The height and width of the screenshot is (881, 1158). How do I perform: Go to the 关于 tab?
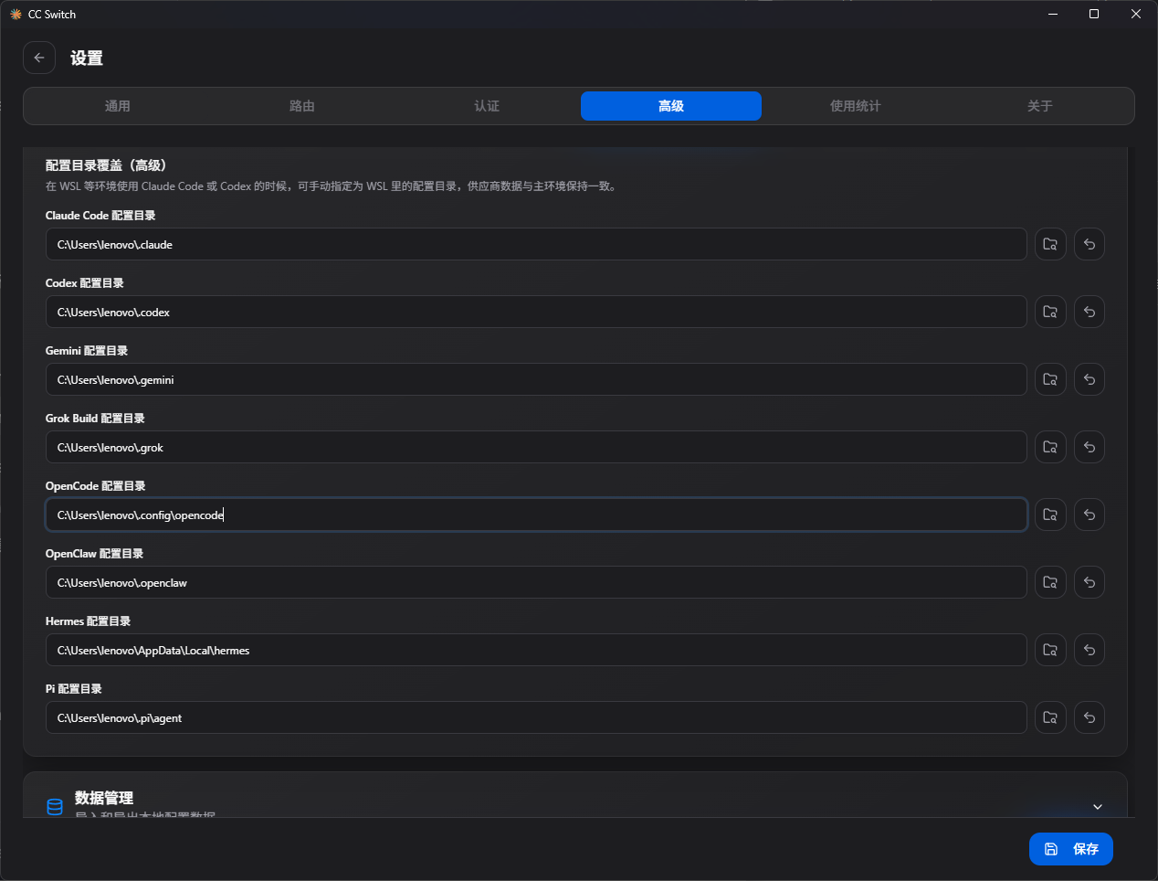point(1040,106)
